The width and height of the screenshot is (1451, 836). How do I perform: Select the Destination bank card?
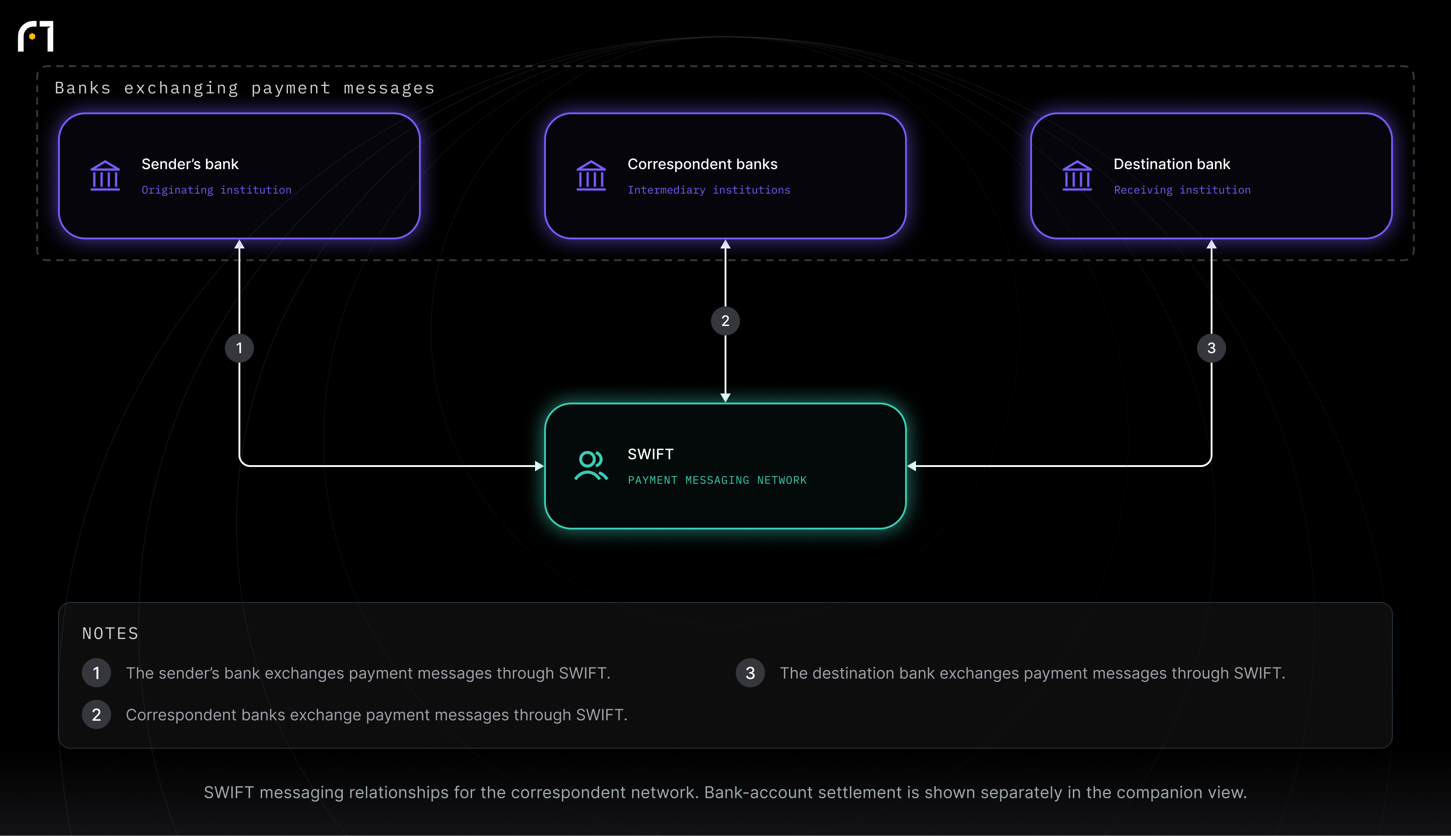pos(1211,176)
